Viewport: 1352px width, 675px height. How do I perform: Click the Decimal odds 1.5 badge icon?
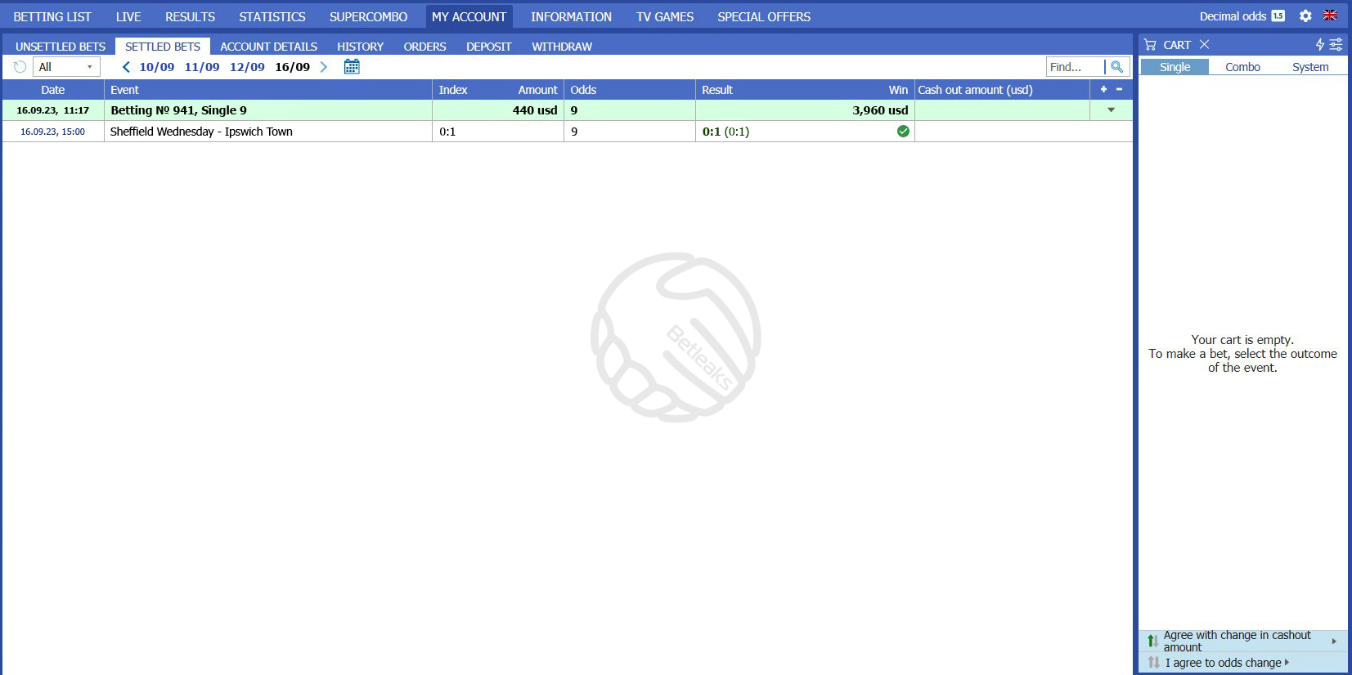[1278, 16]
